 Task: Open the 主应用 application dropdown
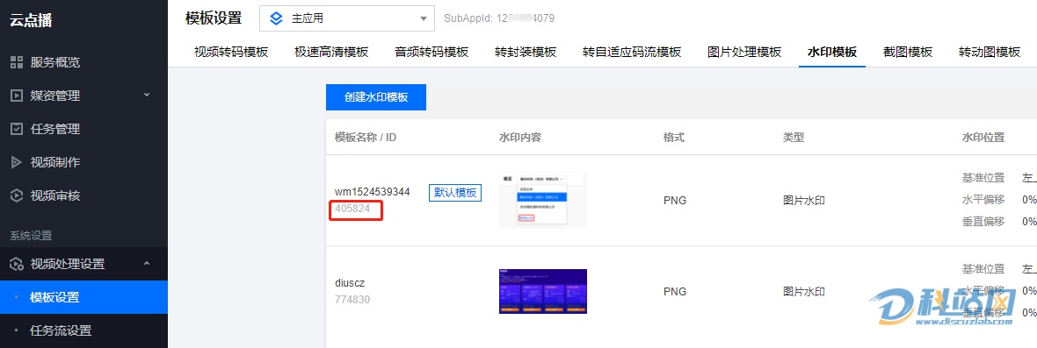pos(347,19)
